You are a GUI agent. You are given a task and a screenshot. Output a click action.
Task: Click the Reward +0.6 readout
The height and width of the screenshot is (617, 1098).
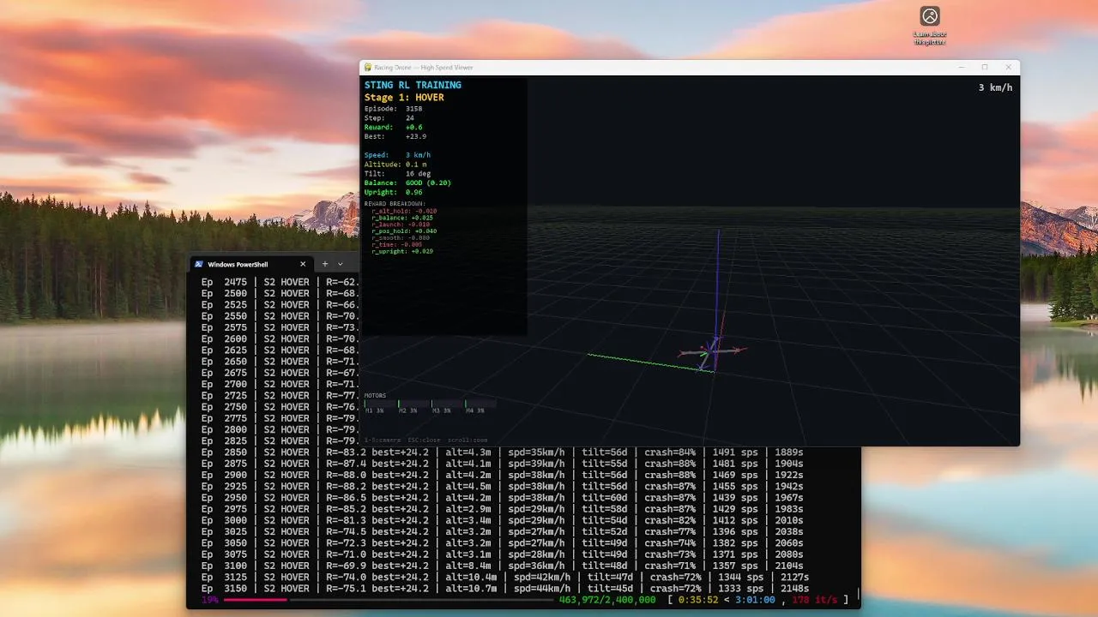[x=393, y=128]
